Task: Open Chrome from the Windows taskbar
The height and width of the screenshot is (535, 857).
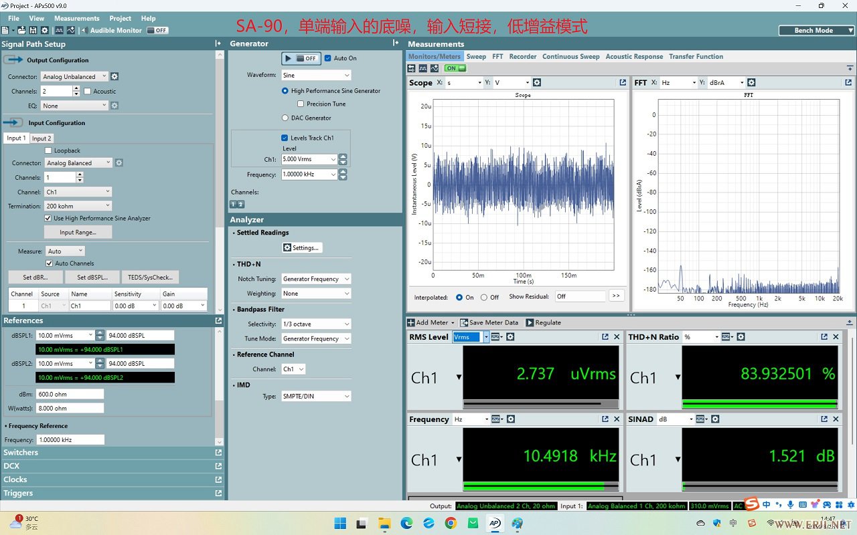Action: (451, 523)
